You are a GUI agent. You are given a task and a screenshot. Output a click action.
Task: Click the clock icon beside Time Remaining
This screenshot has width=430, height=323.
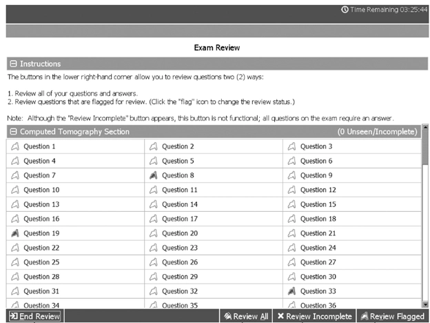pos(345,10)
